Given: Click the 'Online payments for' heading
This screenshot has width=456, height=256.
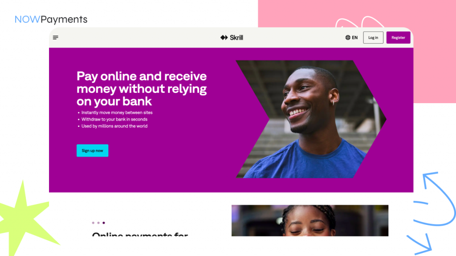Looking at the screenshot, I should tap(140, 234).
